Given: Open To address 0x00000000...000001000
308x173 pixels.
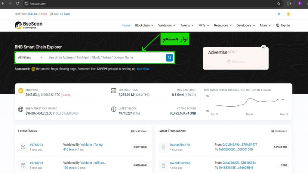Looking at the screenshot, I should click(x=236, y=150).
